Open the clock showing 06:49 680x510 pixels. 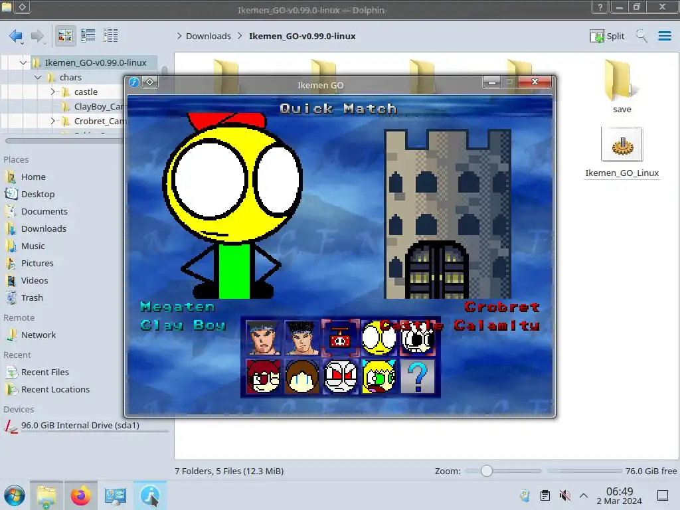tap(620, 495)
